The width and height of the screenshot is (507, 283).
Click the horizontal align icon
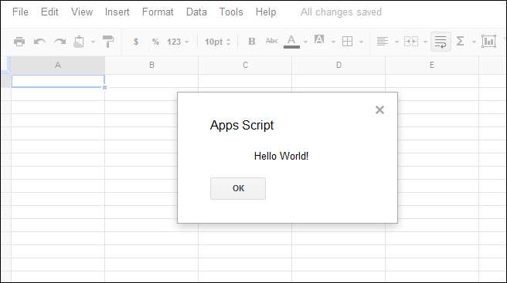(383, 42)
